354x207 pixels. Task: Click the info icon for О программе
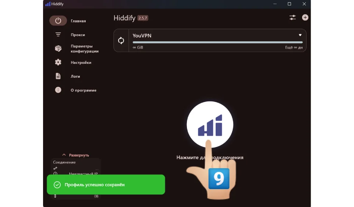(58, 90)
